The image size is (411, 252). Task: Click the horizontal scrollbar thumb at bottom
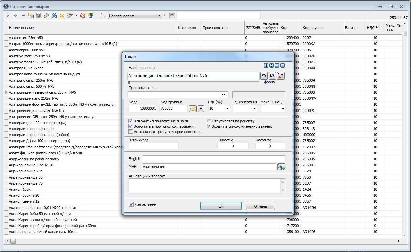coord(13,241)
